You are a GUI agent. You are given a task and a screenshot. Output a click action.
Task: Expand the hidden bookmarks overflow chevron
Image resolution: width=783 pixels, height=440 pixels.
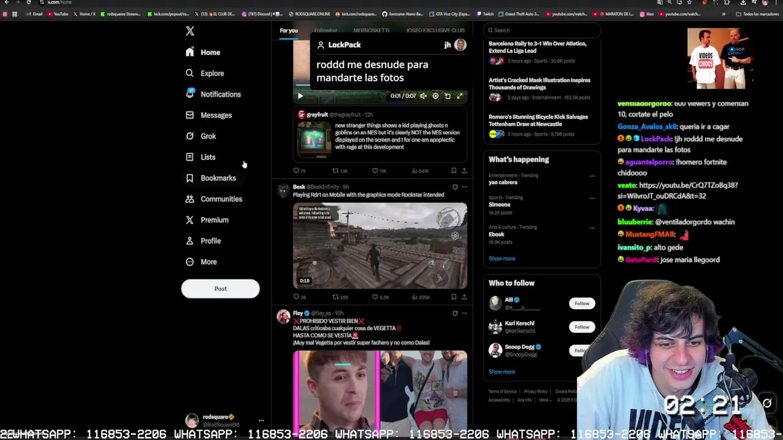point(724,14)
